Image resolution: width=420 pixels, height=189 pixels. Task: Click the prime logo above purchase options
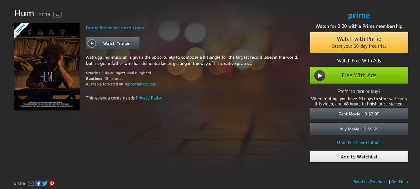[359, 16]
